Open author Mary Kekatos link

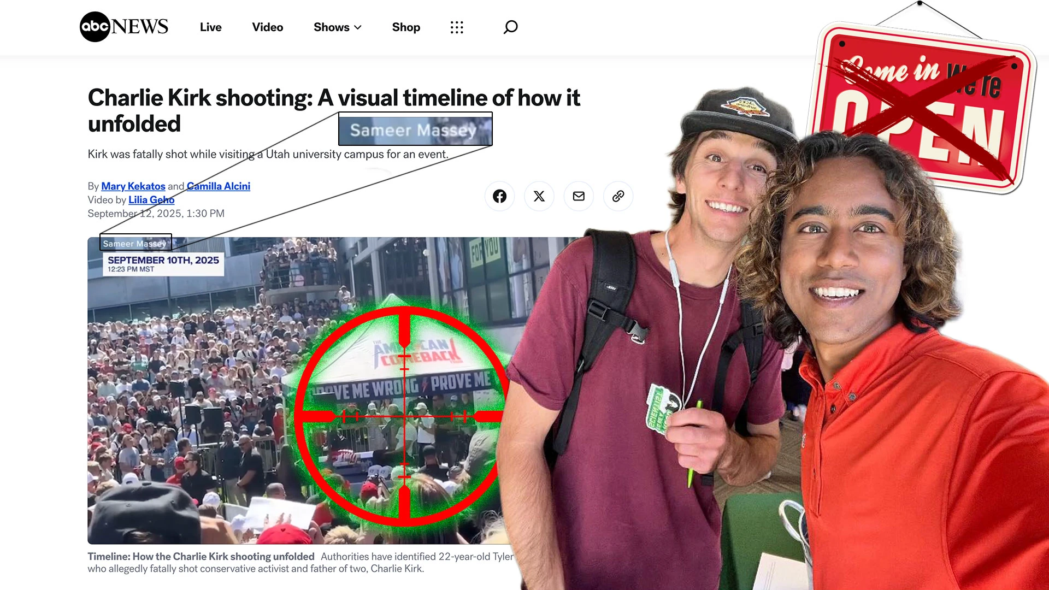click(x=133, y=186)
